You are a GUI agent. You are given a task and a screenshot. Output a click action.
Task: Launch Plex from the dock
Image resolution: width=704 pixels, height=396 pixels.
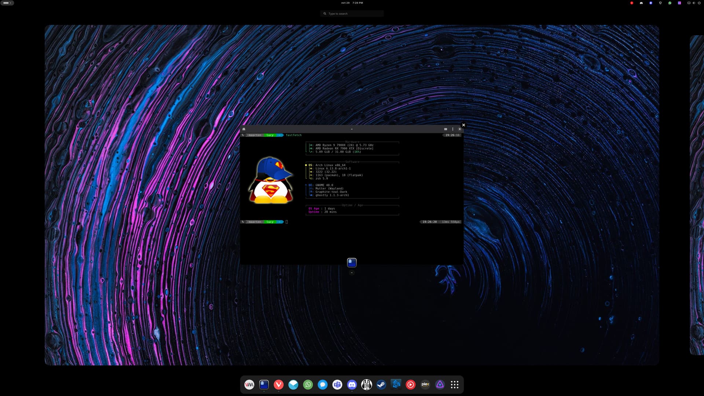point(425,385)
